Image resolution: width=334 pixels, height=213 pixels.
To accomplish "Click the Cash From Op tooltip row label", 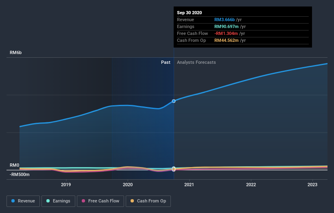I will (191, 40).
